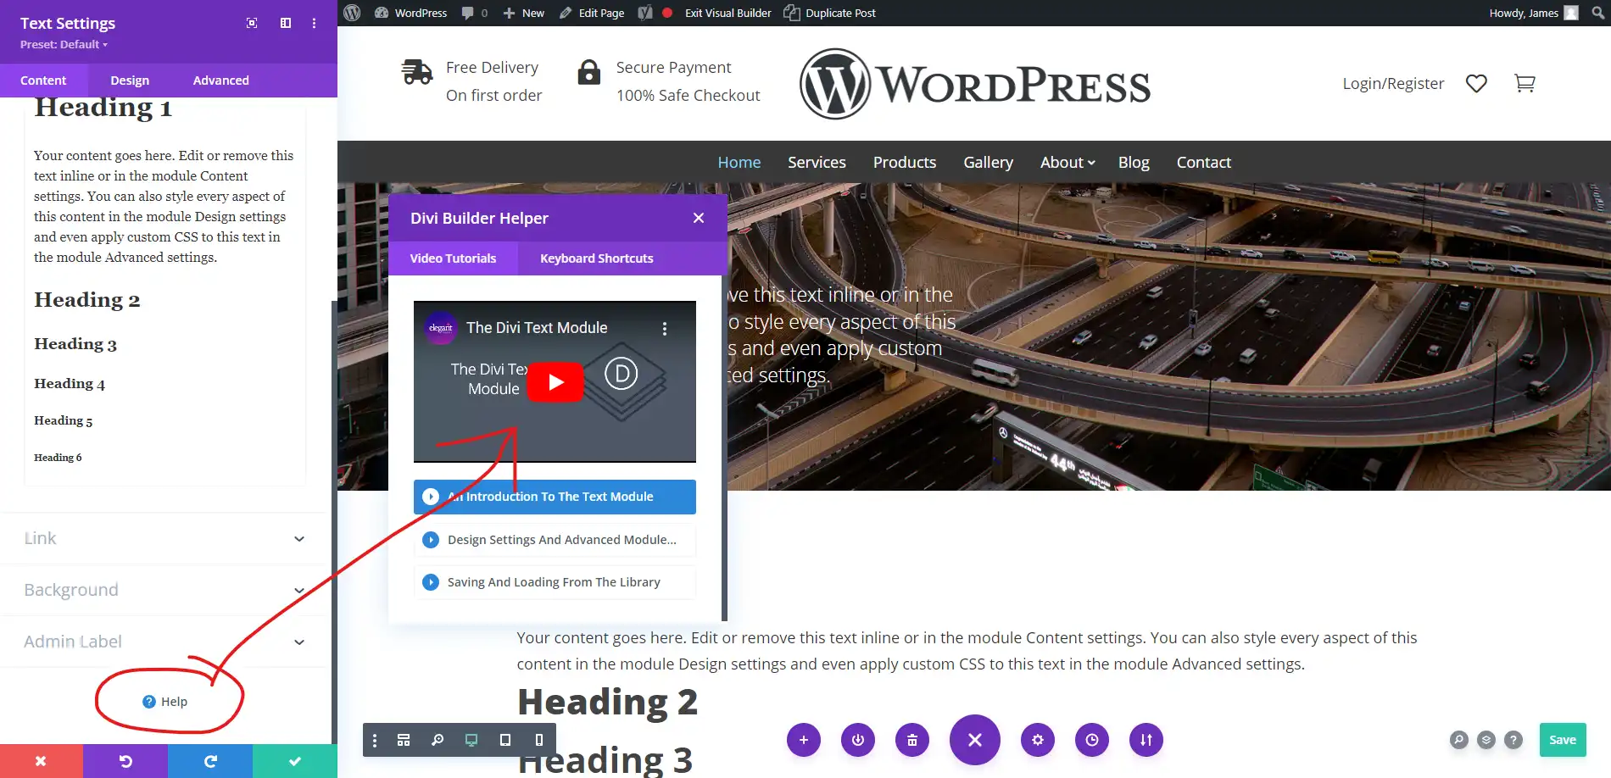The image size is (1611, 778).
Task: Select Saving And Loading From The Library video
Action: tap(554, 582)
